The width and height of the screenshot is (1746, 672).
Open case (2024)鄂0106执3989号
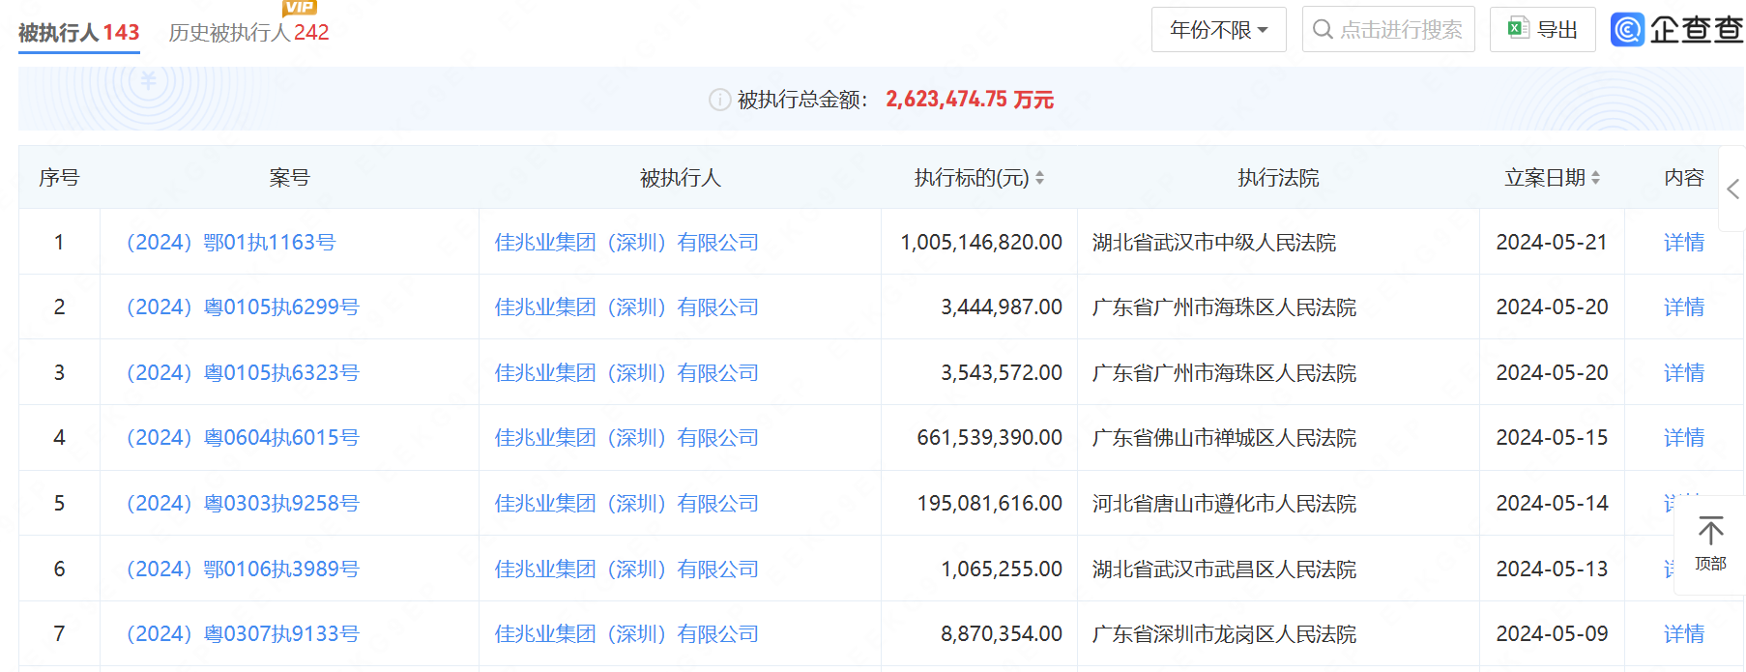click(x=243, y=569)
